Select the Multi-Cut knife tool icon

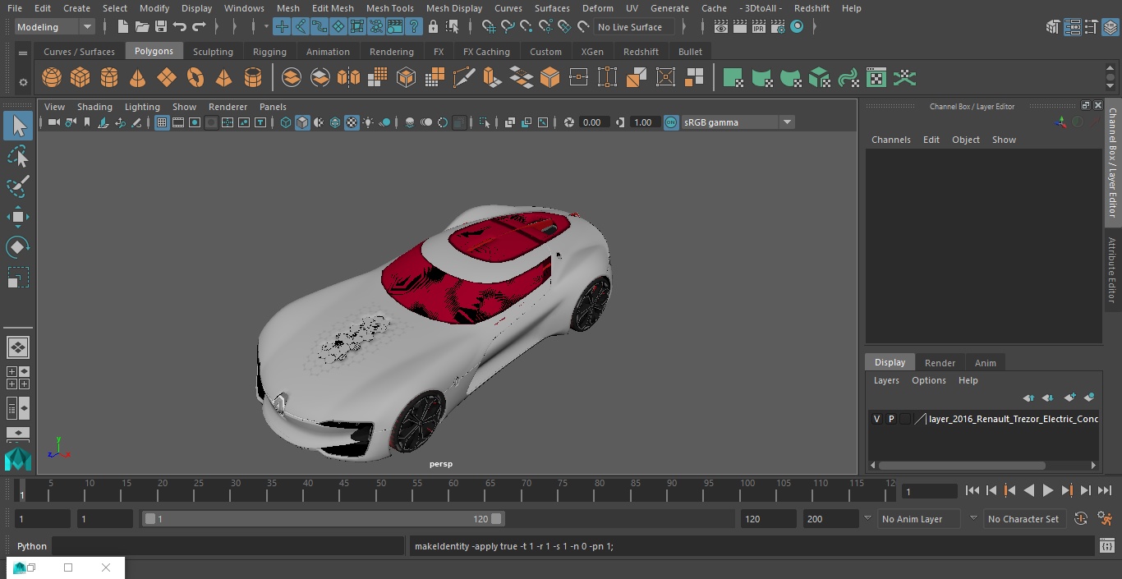[x=463, y=78]
